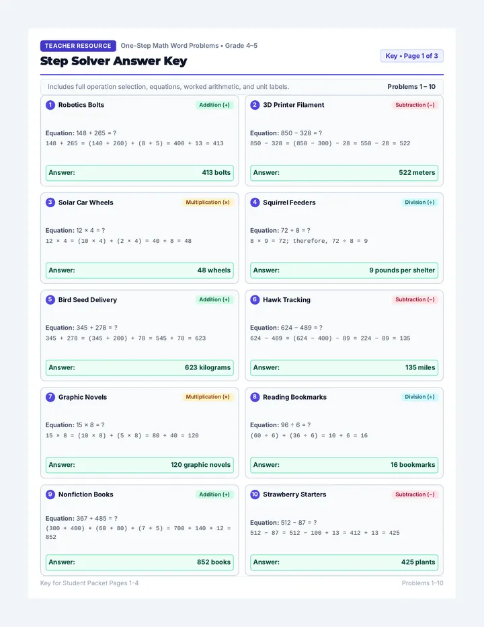Click the 'Equation: 148 + 265 = ?' line
This screenshot has width=484, height=627.
point(81,133)
